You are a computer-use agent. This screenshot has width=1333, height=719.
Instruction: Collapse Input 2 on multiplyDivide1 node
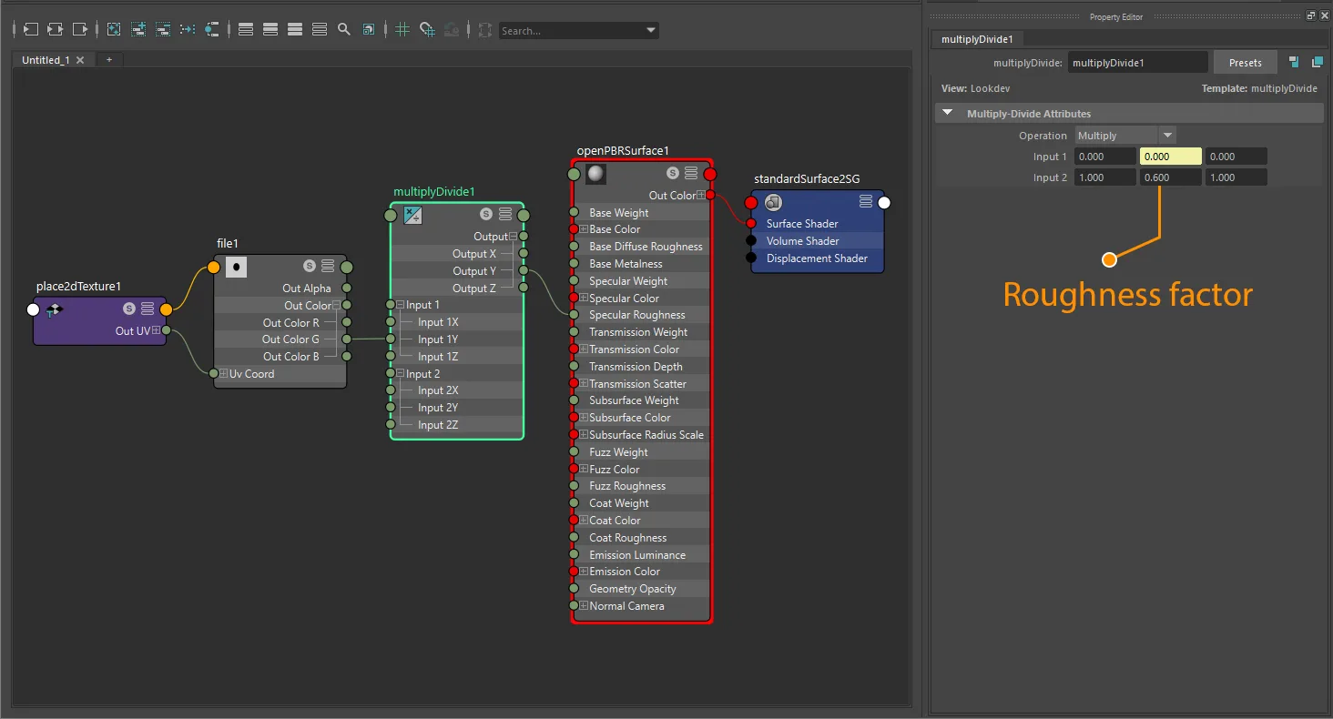pyautogui.click(x=401, y=374)
